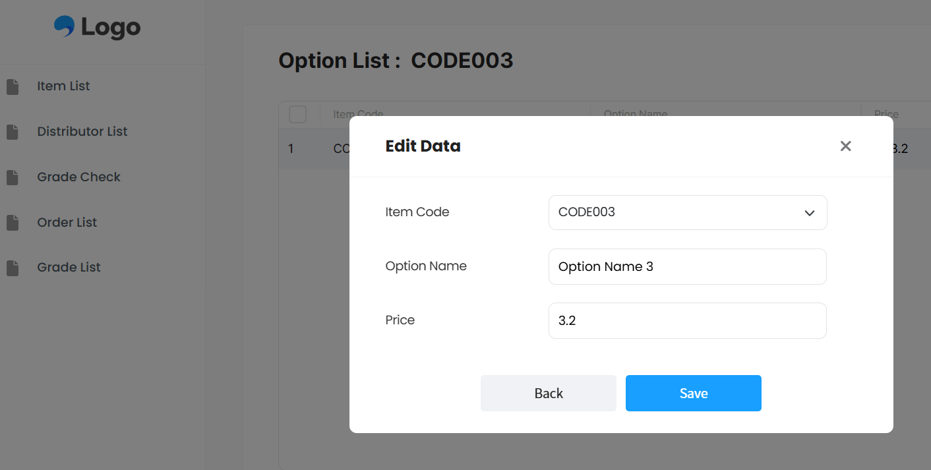Screen dimensions: 931x470
Task: Toggle the header select-all checkbox
Action: (298, 114)
